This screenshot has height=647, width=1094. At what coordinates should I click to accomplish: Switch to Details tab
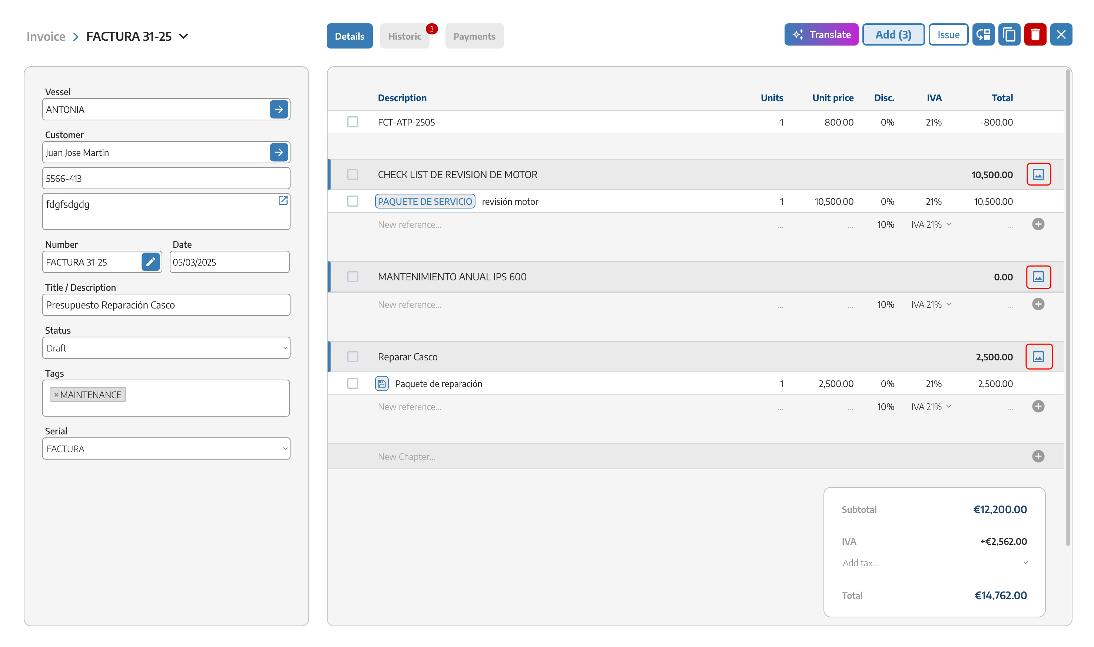[x=349, y=36]
